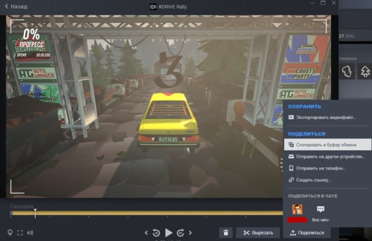Choose Экспортировать видеофайл… from the menu
The width and height of the screenshot is (372, 241).
pyautogui.click(x=327, y=117)
